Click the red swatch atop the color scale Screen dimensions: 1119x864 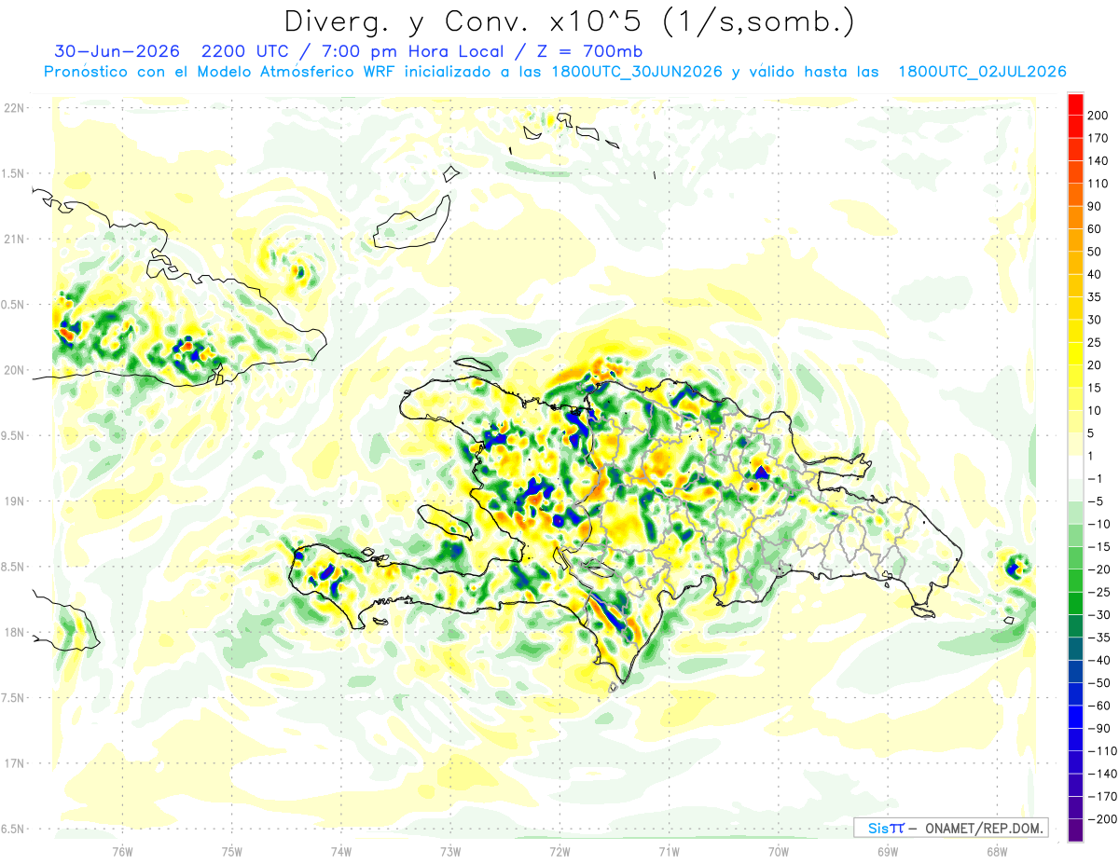[1075, 103]
